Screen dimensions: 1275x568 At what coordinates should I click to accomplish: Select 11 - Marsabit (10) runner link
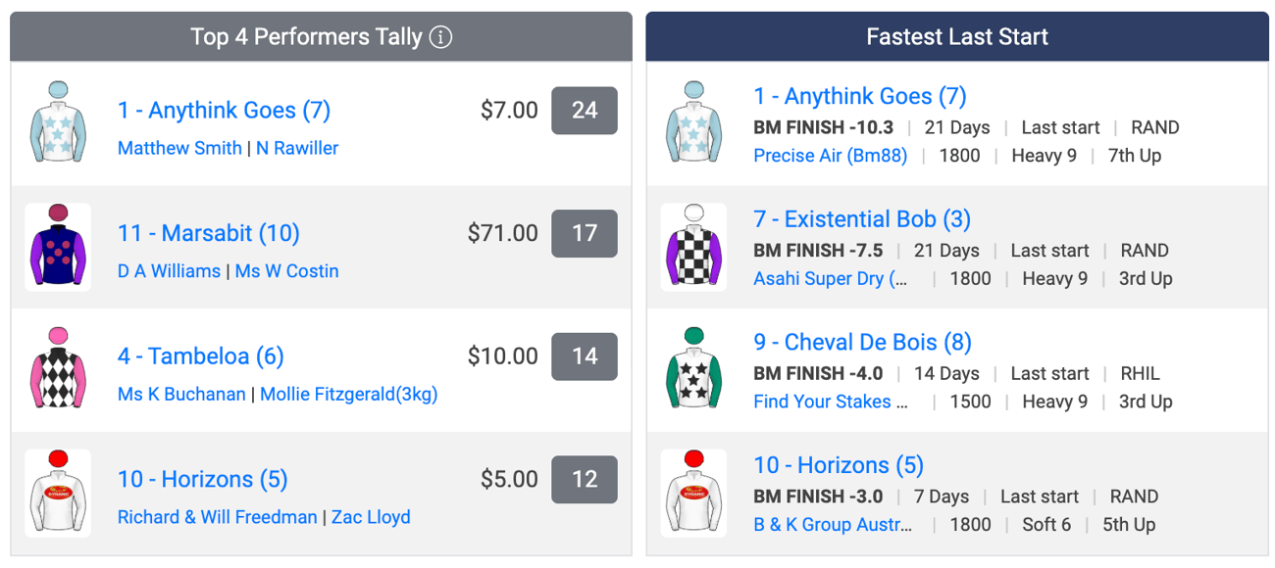click(x=209, y=233)
